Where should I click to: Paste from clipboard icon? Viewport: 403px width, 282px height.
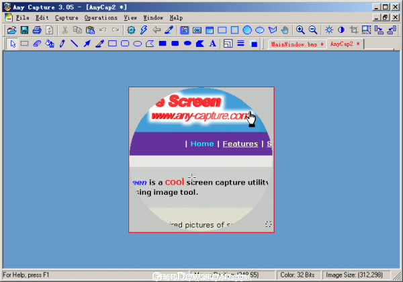point(90,30)
